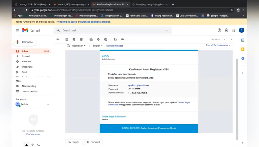Go back to inbox with the back arrow
Screen dimensions: 259x147
(58, 40)
